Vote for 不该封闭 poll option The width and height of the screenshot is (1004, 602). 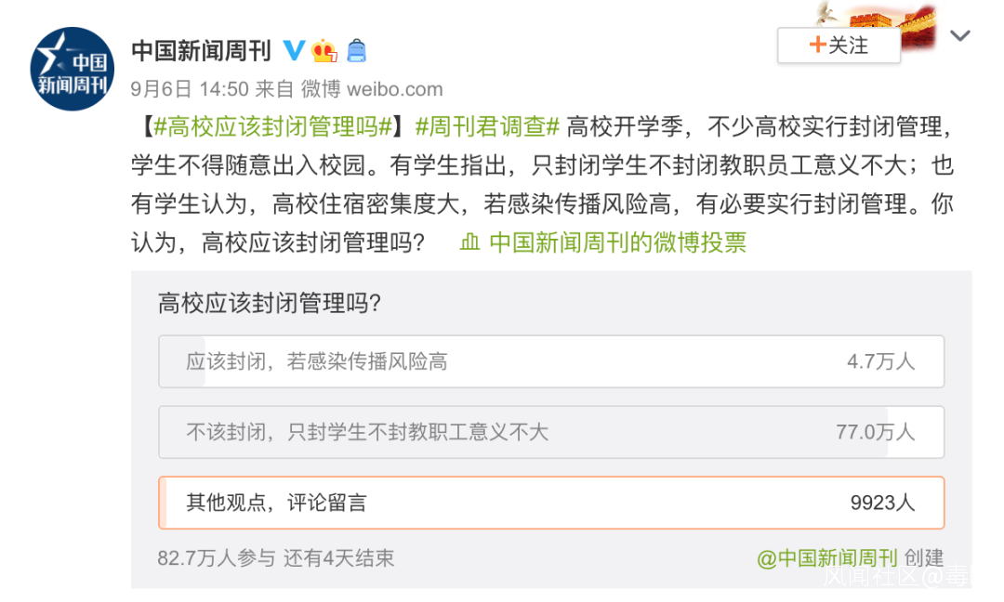tap(551, 432)
